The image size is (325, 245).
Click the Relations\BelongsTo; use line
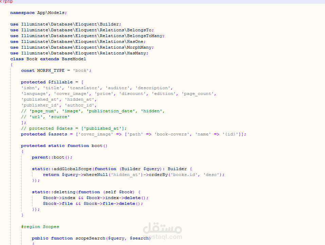click(x=82, y=30)
